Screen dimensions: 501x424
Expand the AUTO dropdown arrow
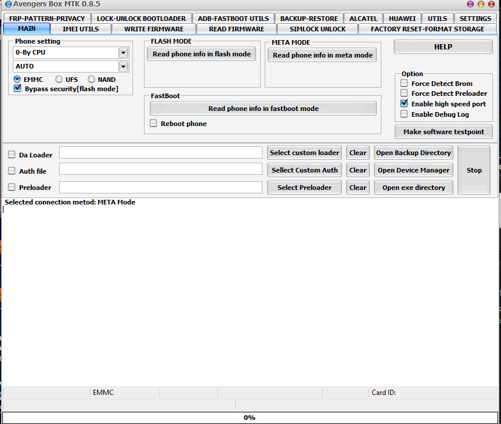[123, 67]
